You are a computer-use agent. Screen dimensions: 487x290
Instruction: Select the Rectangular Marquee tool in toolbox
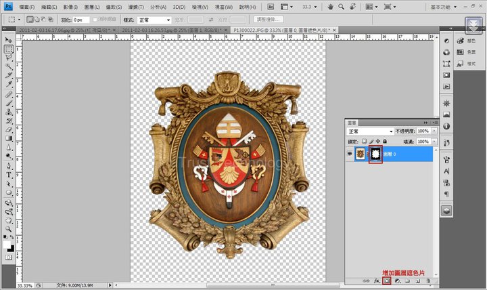click(x=9, y=49)
